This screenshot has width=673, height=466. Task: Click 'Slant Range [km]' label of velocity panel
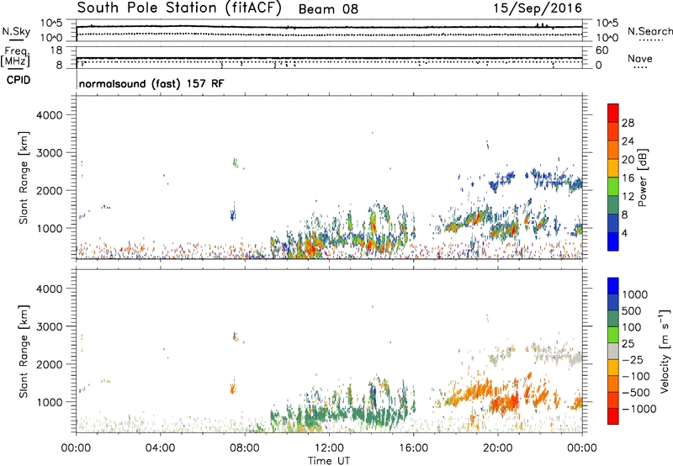(x=24, y=351)
